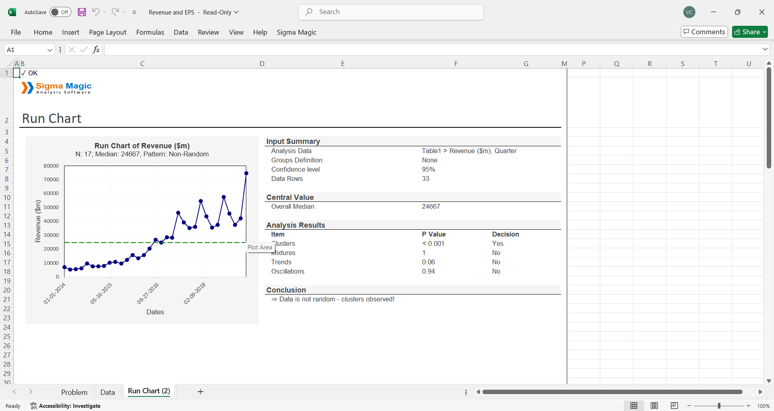Click the vertical scrollbar up arrow
This screenshot has height=411, width=774.
point(769,63)
